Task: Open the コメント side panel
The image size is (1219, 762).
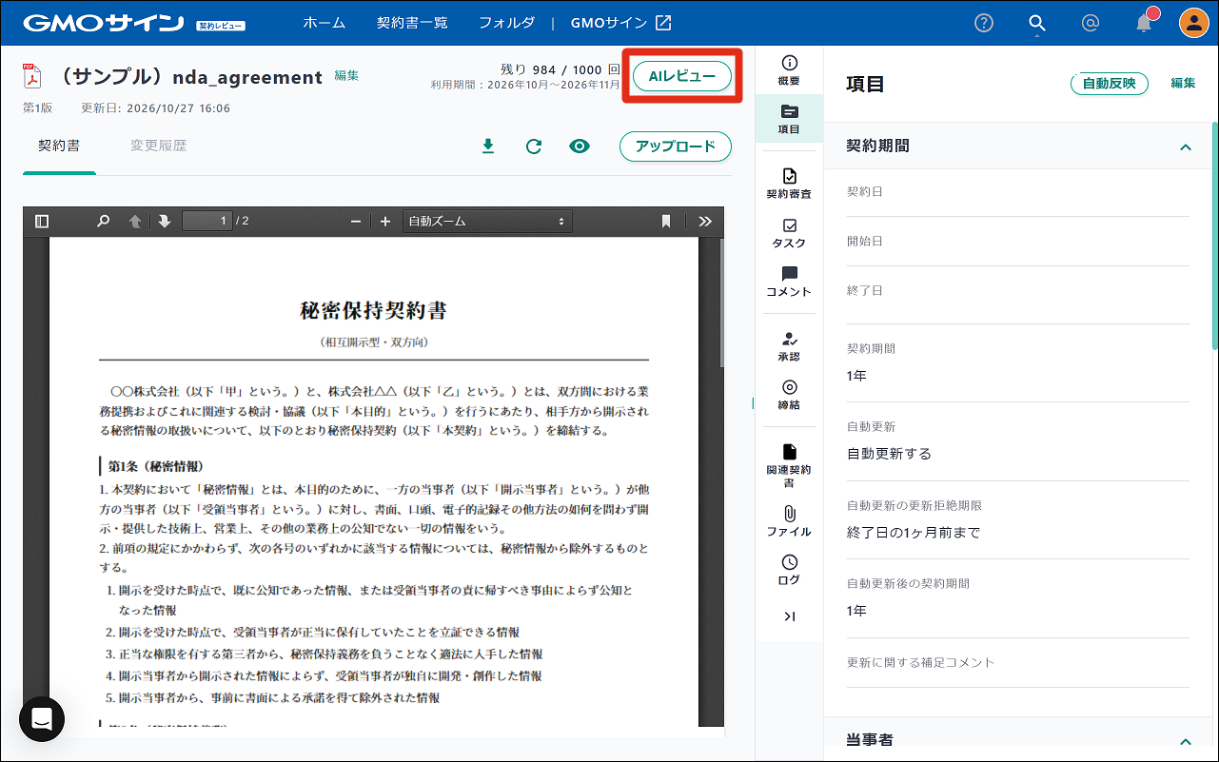Action: [789, 282]
